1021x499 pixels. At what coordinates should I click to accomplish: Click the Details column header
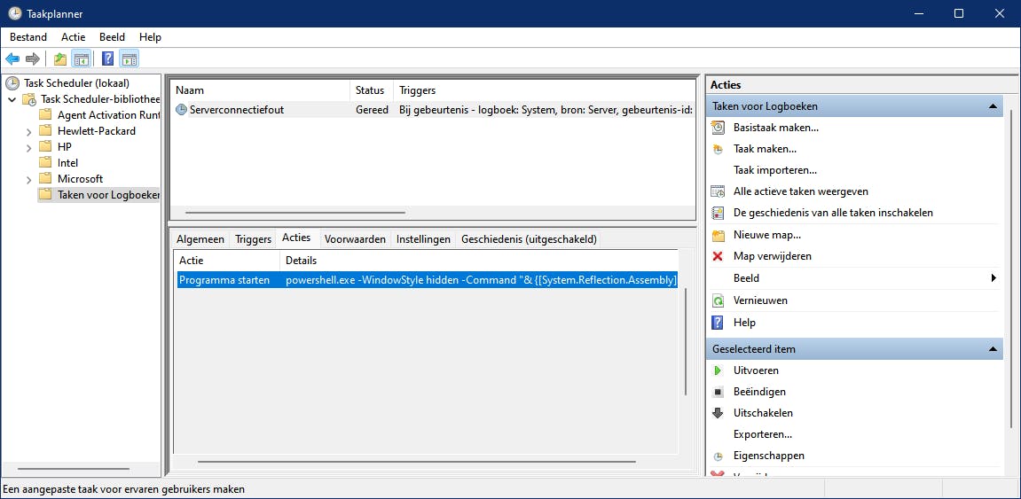click(479, 261)
